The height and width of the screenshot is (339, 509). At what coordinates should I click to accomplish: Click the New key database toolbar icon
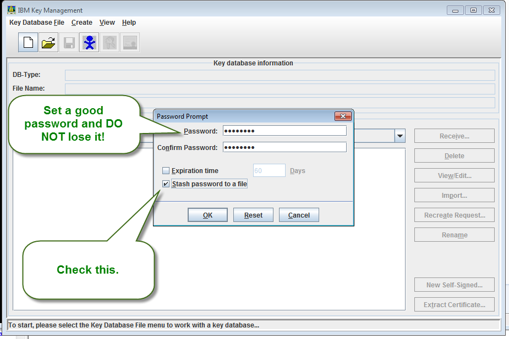(28, 42)
